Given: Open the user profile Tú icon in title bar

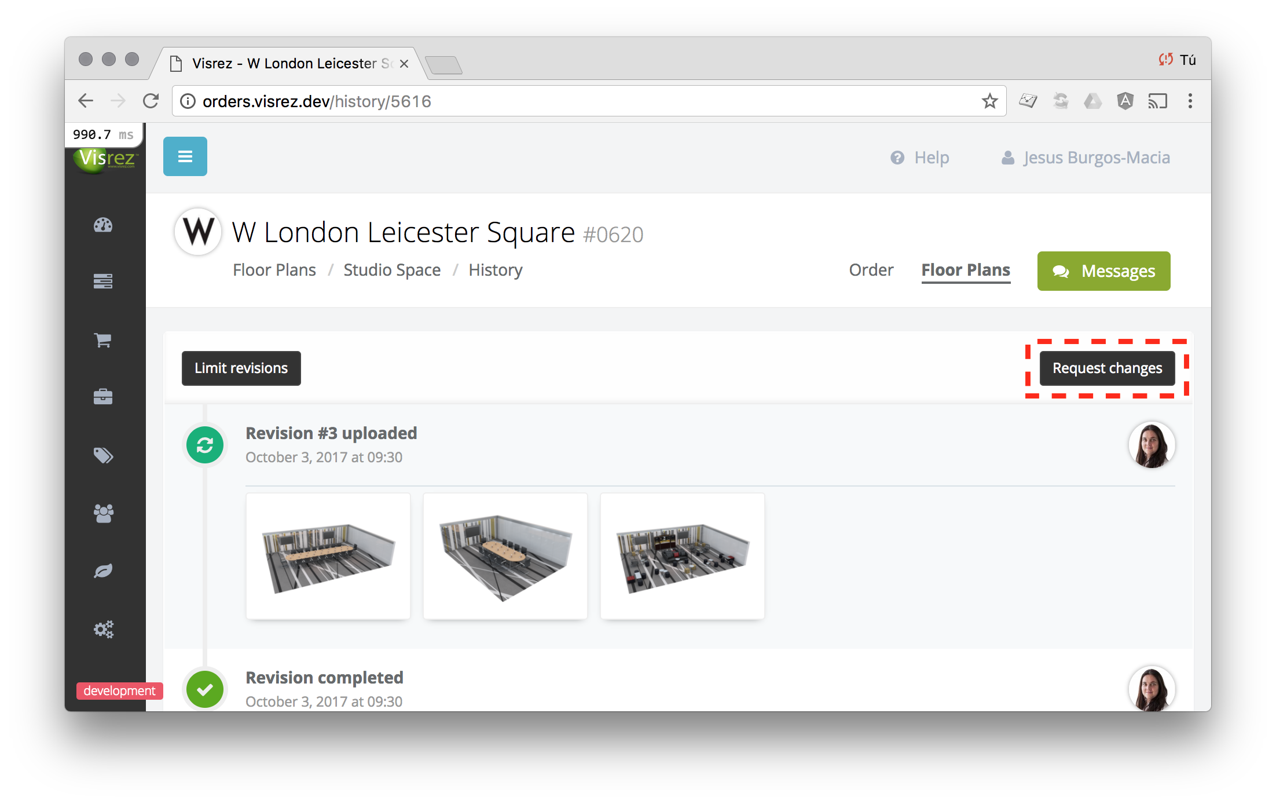Looking at the screenshot, I should click(1178, 60).
